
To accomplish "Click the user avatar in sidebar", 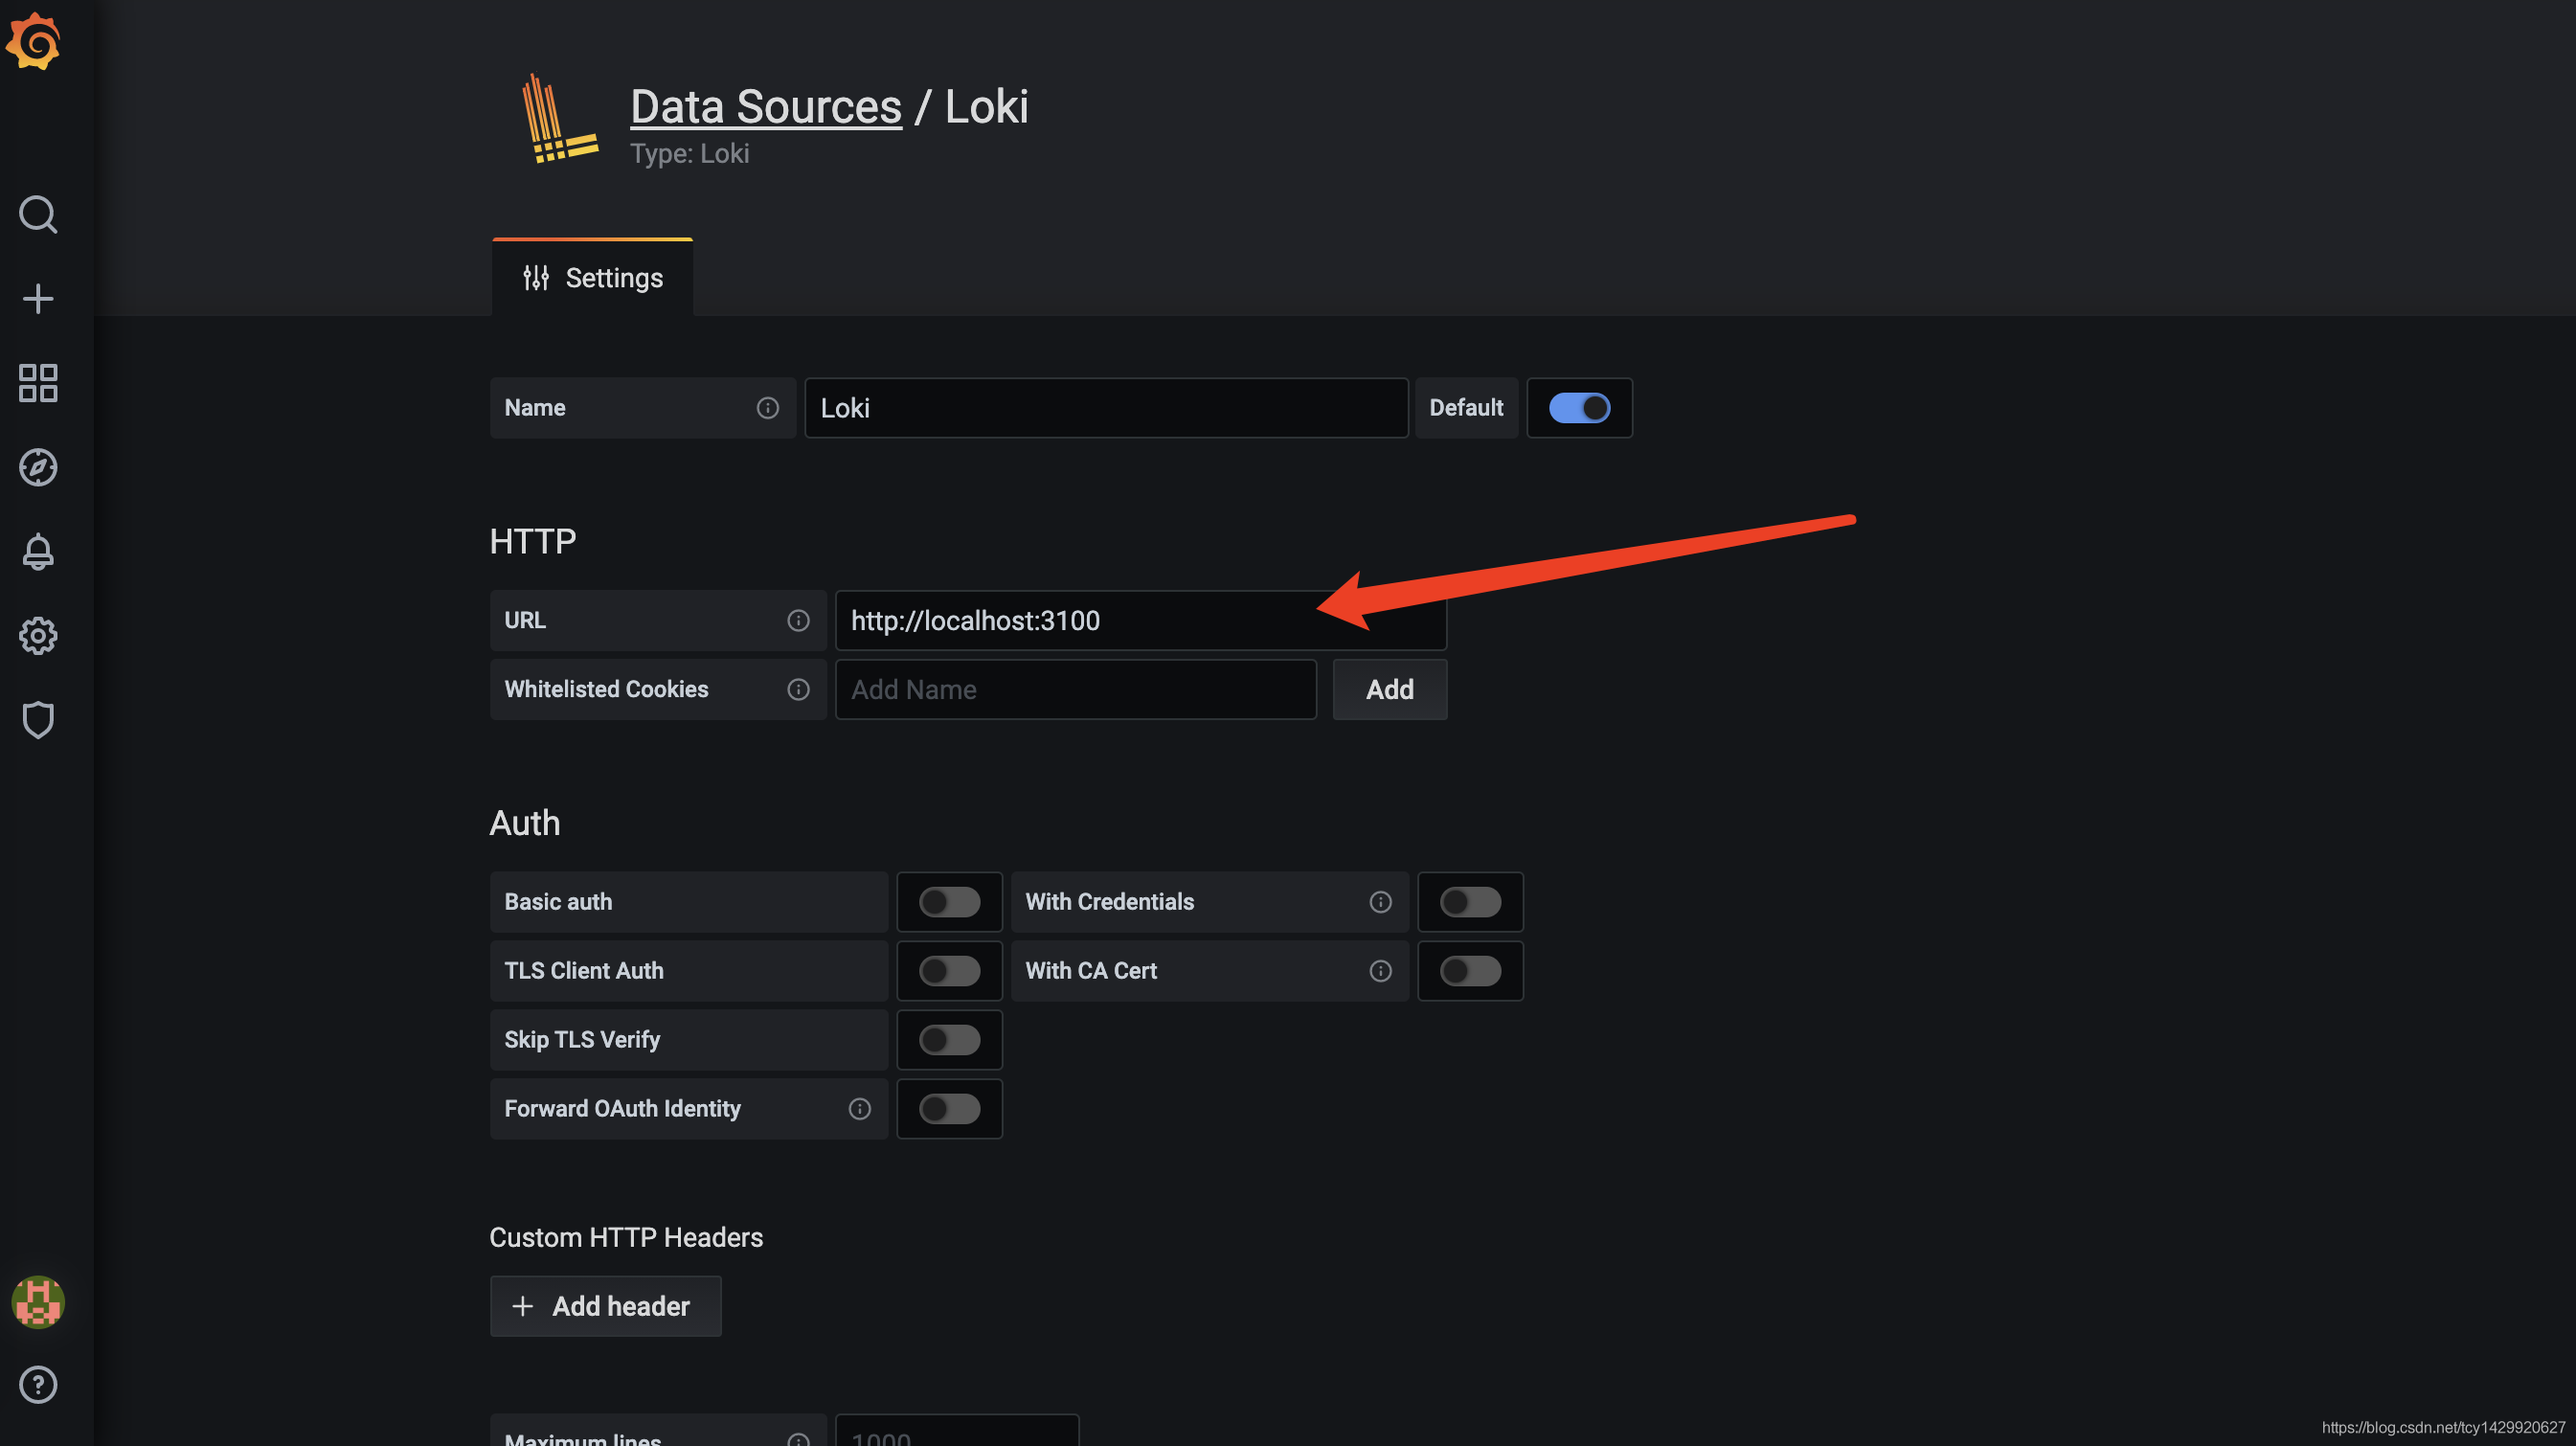I will coord(38,1302).
